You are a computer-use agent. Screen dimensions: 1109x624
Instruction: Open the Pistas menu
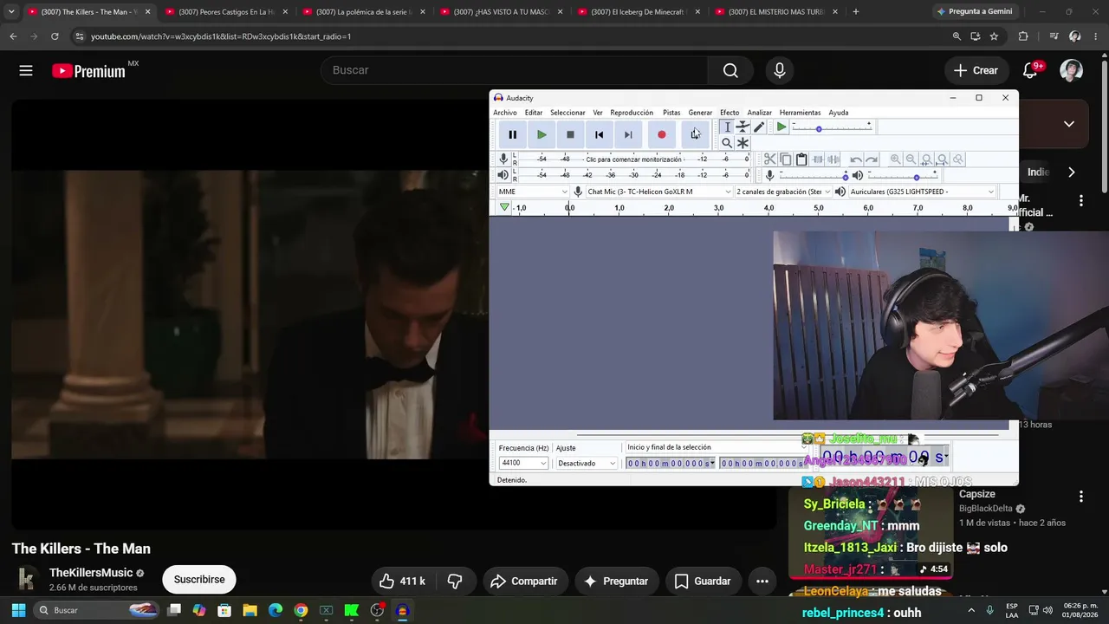(671, 113)
